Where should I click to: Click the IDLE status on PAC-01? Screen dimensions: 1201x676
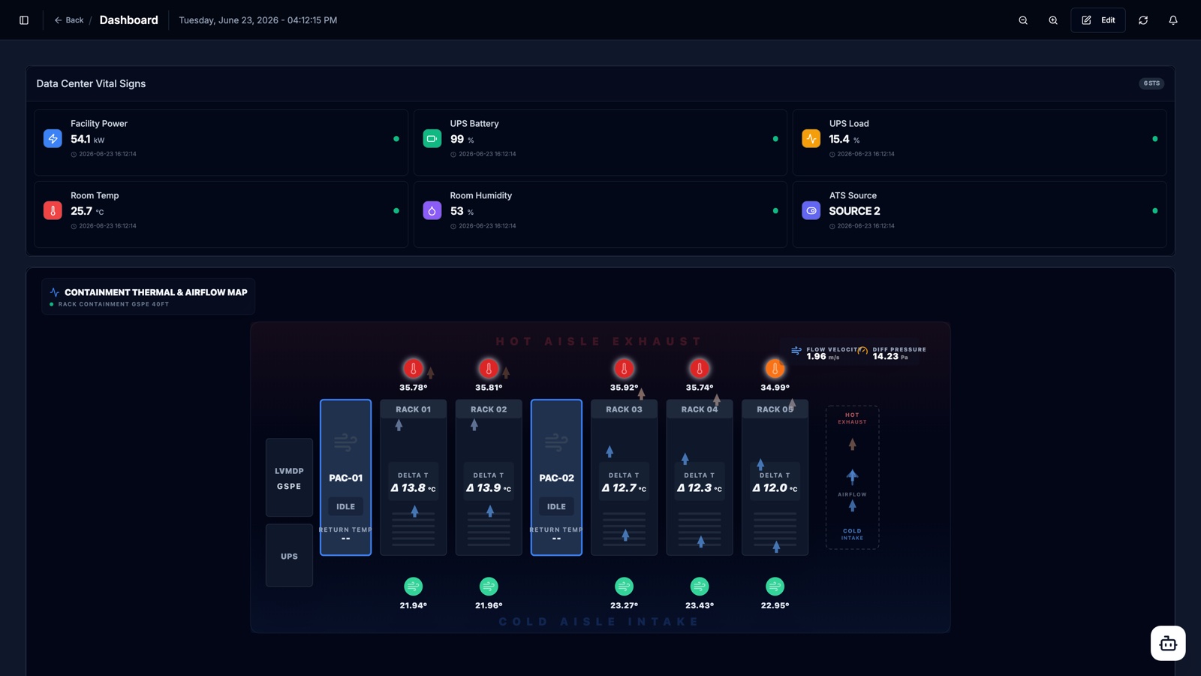346,507
